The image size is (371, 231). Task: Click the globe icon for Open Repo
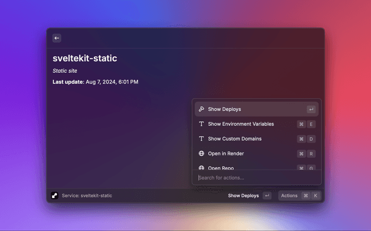pos(201,167)
